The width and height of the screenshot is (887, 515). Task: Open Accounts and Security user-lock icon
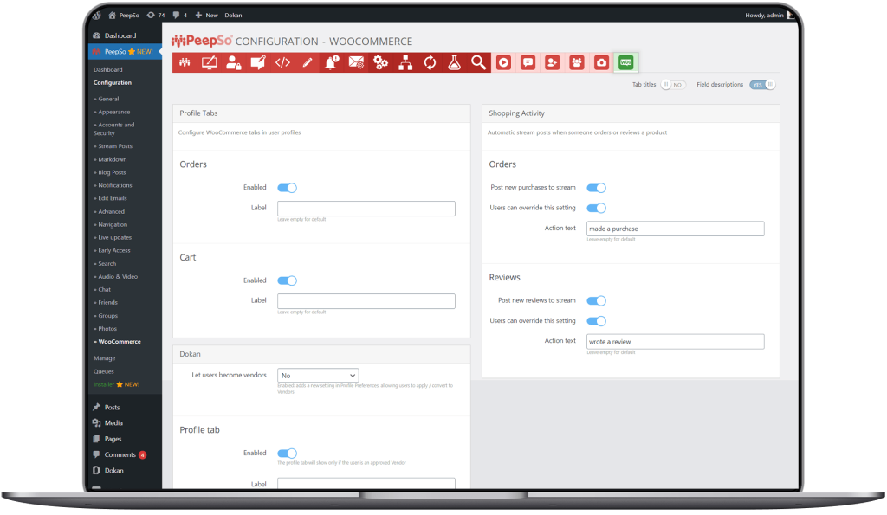click(234, 62)
